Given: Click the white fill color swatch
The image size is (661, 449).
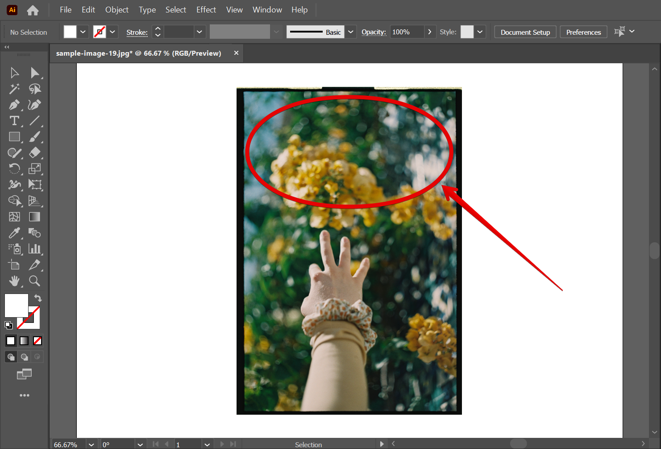Looking at the screenshot, I should tap(70, 32).
